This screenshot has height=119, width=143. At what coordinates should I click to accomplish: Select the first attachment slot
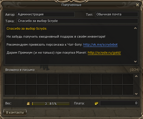tap(10, 79)
